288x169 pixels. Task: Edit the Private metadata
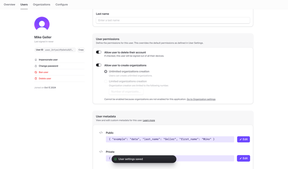point(243,158)
